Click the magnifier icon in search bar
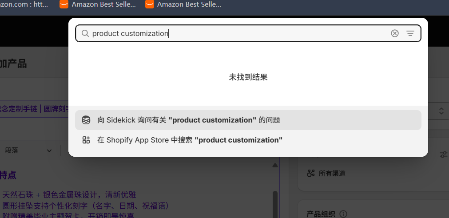 [x=85, y=33]
